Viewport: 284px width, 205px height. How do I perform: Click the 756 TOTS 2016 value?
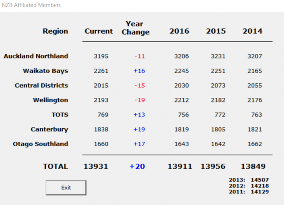tap(183, 115)
